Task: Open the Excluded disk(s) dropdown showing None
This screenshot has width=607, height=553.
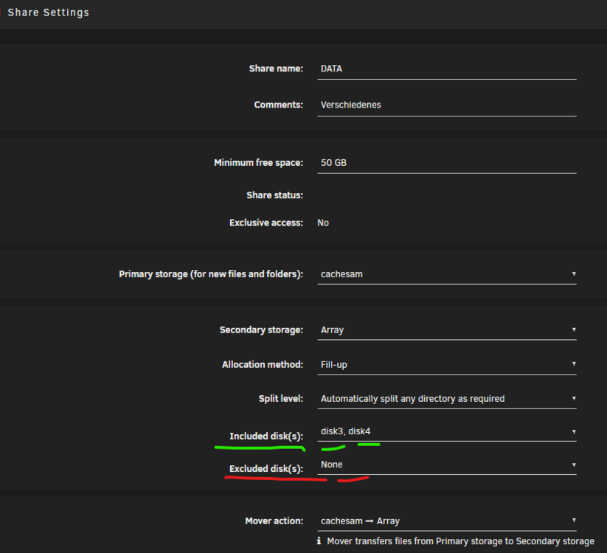Action: tap(447, 465)
